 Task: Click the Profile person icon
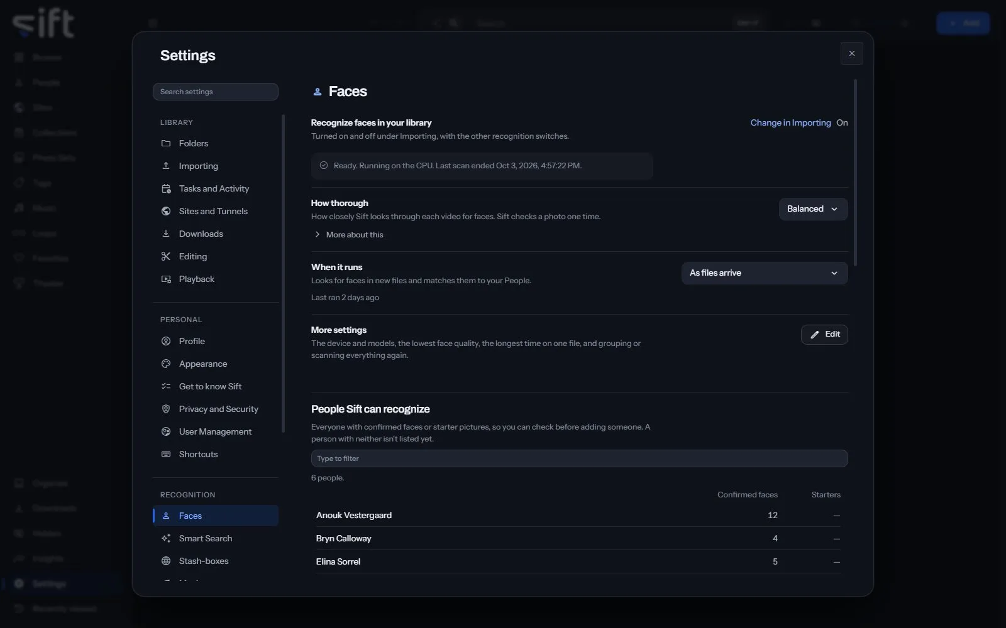click(166, 341)
